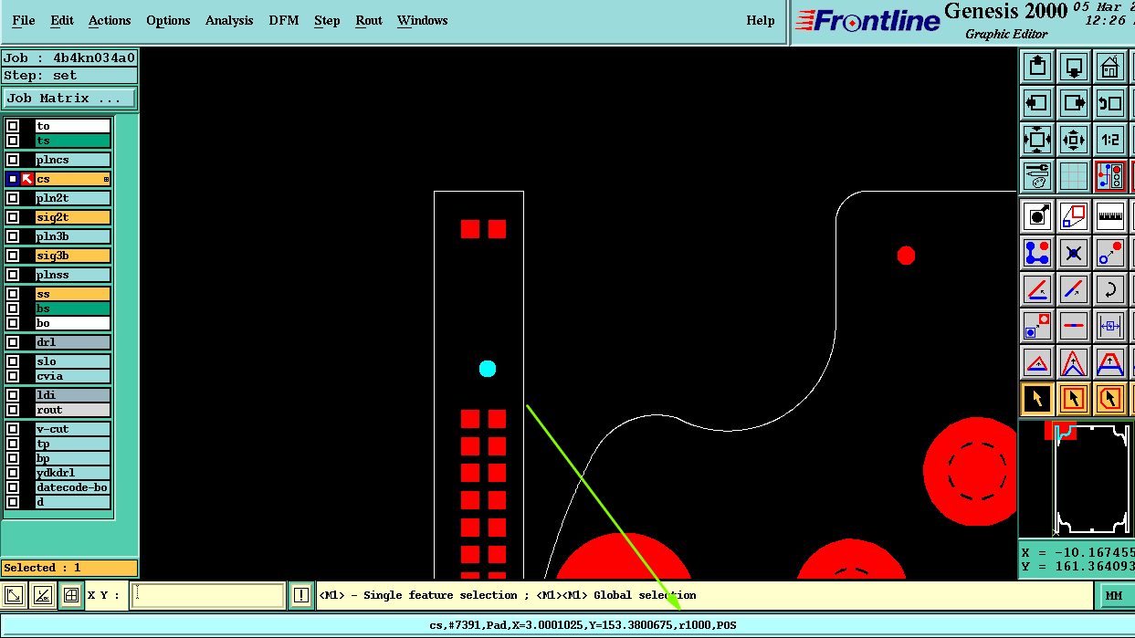Select the copy/transform squares tool icon

tap(1074, 216)
